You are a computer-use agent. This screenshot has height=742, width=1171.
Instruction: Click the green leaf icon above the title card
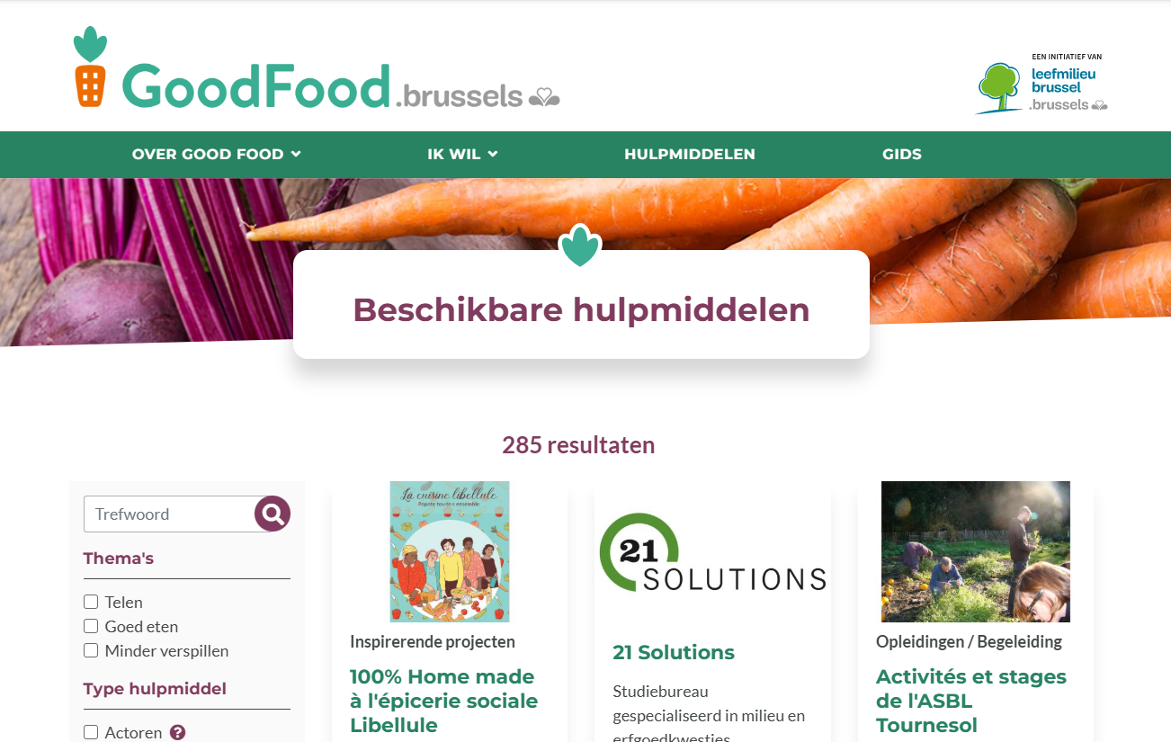click(x=580, y=246)
